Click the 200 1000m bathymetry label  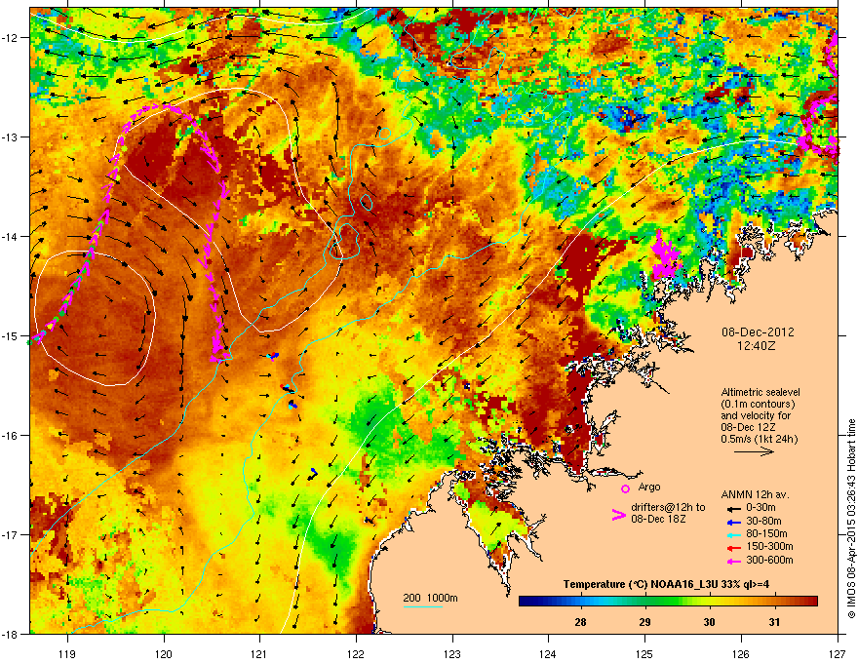click(x=430, y=598)
